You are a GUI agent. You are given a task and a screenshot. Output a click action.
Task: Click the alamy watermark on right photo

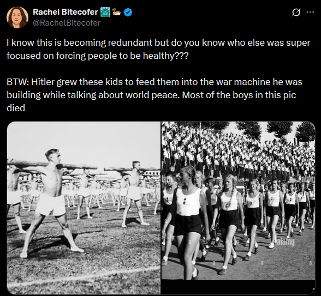coord(286,243)
